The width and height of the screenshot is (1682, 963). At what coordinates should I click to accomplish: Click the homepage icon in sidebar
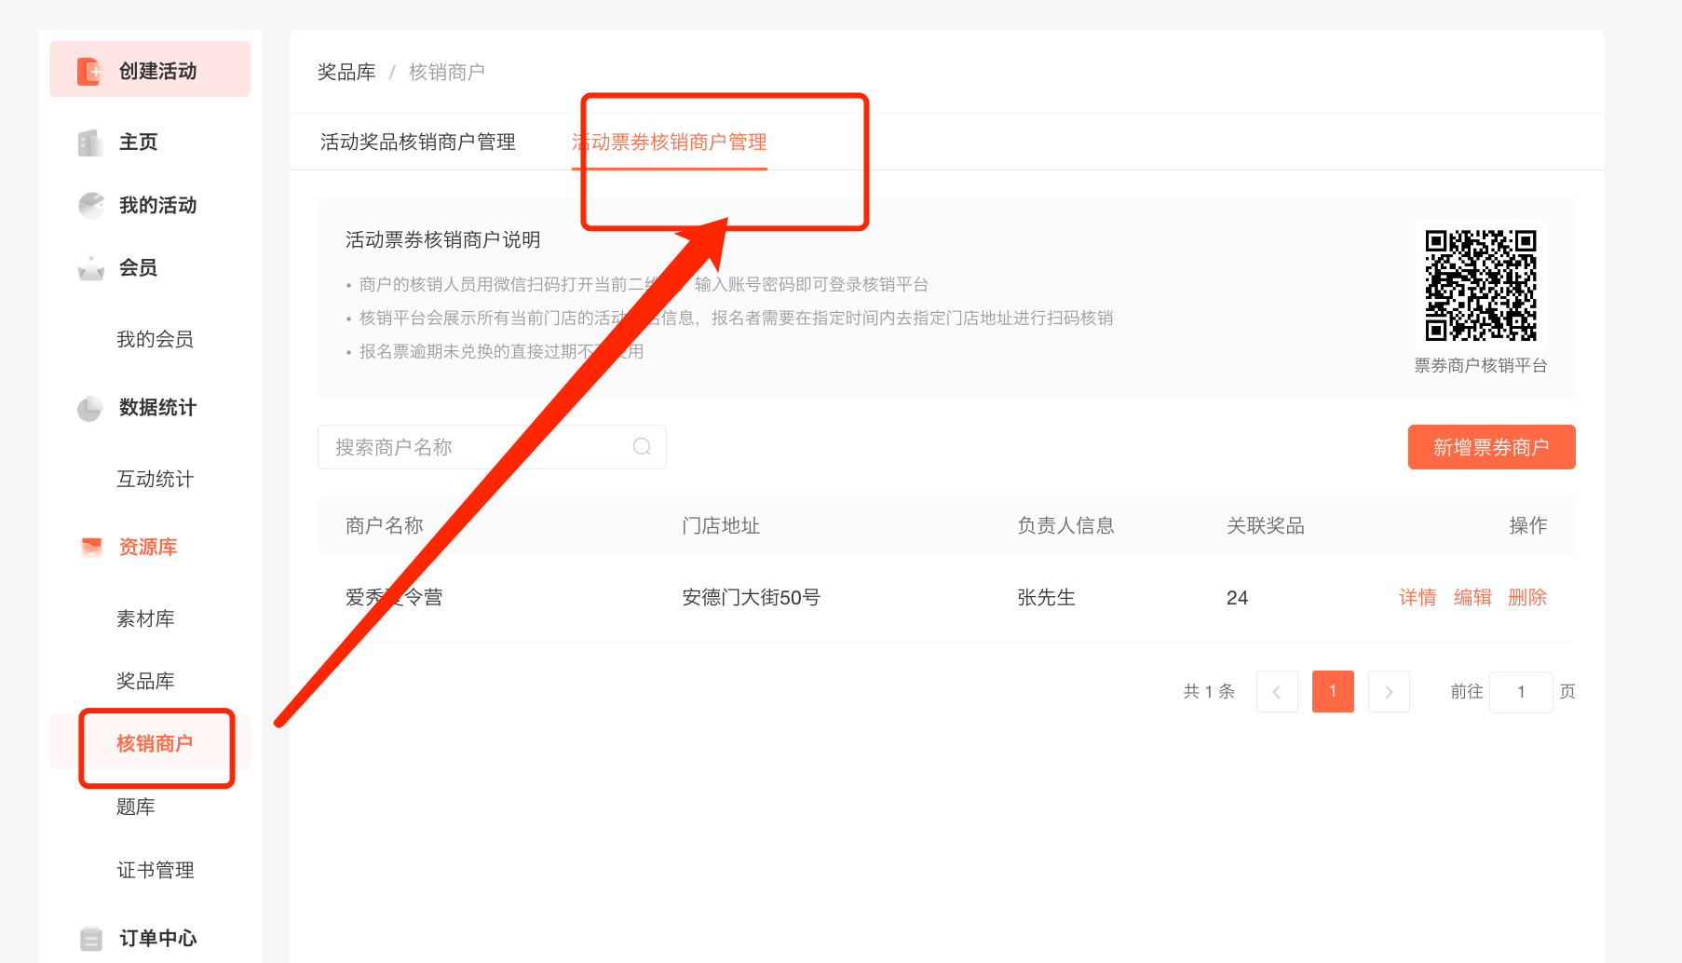click(x=90, y=142)
